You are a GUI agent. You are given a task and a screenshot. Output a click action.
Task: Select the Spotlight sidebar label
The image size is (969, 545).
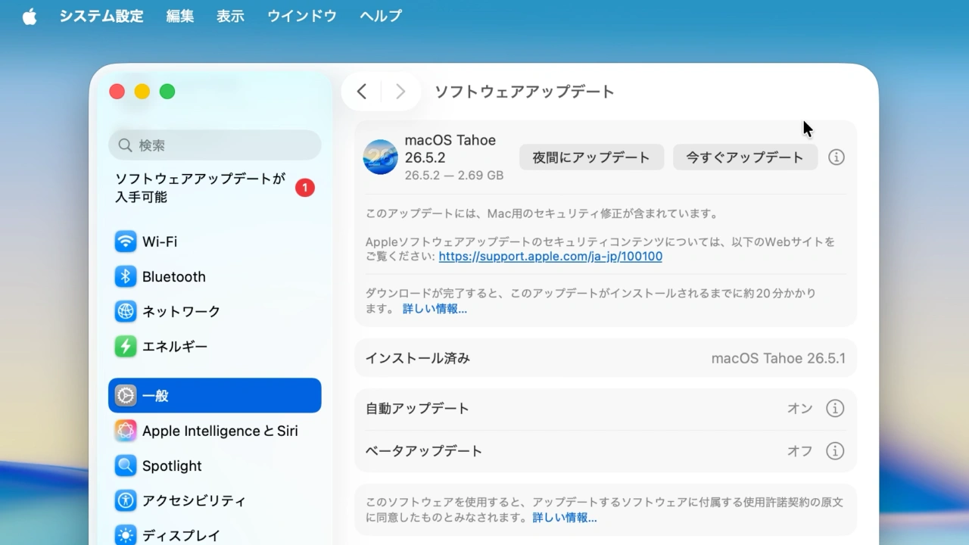tap(172, 466)
